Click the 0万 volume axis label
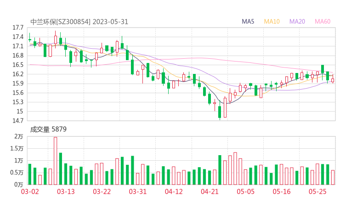The image size is (340, 202). click(19, 185)
